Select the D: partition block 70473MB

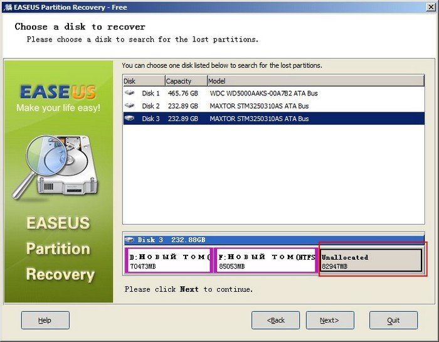[x=169, y=260]
